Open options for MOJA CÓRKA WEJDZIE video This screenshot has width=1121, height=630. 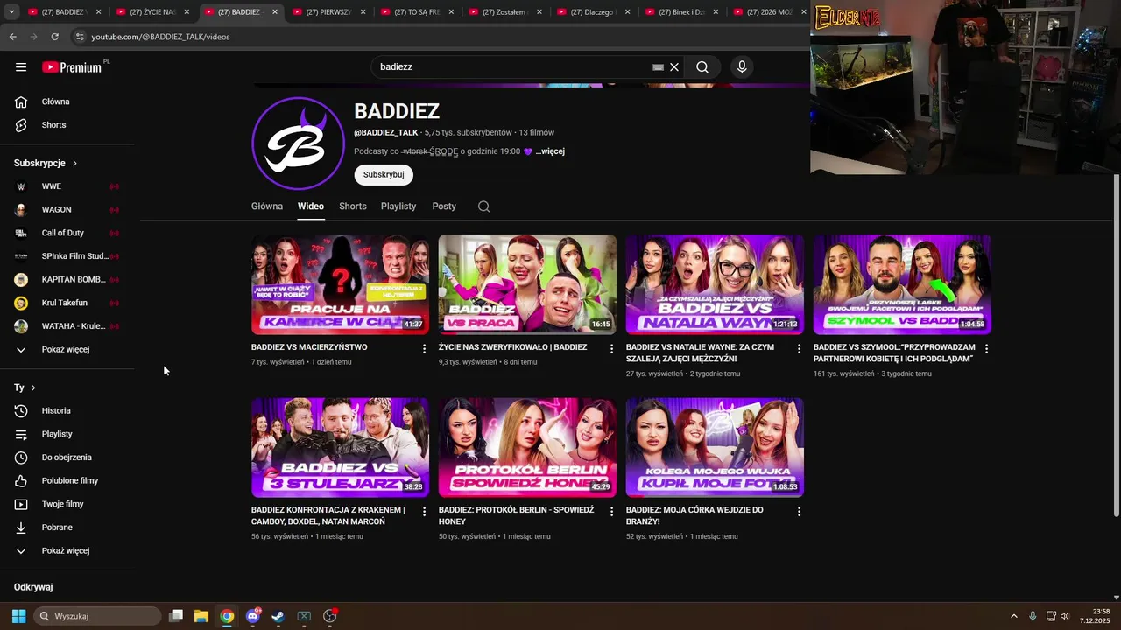(x=799, y=512)
